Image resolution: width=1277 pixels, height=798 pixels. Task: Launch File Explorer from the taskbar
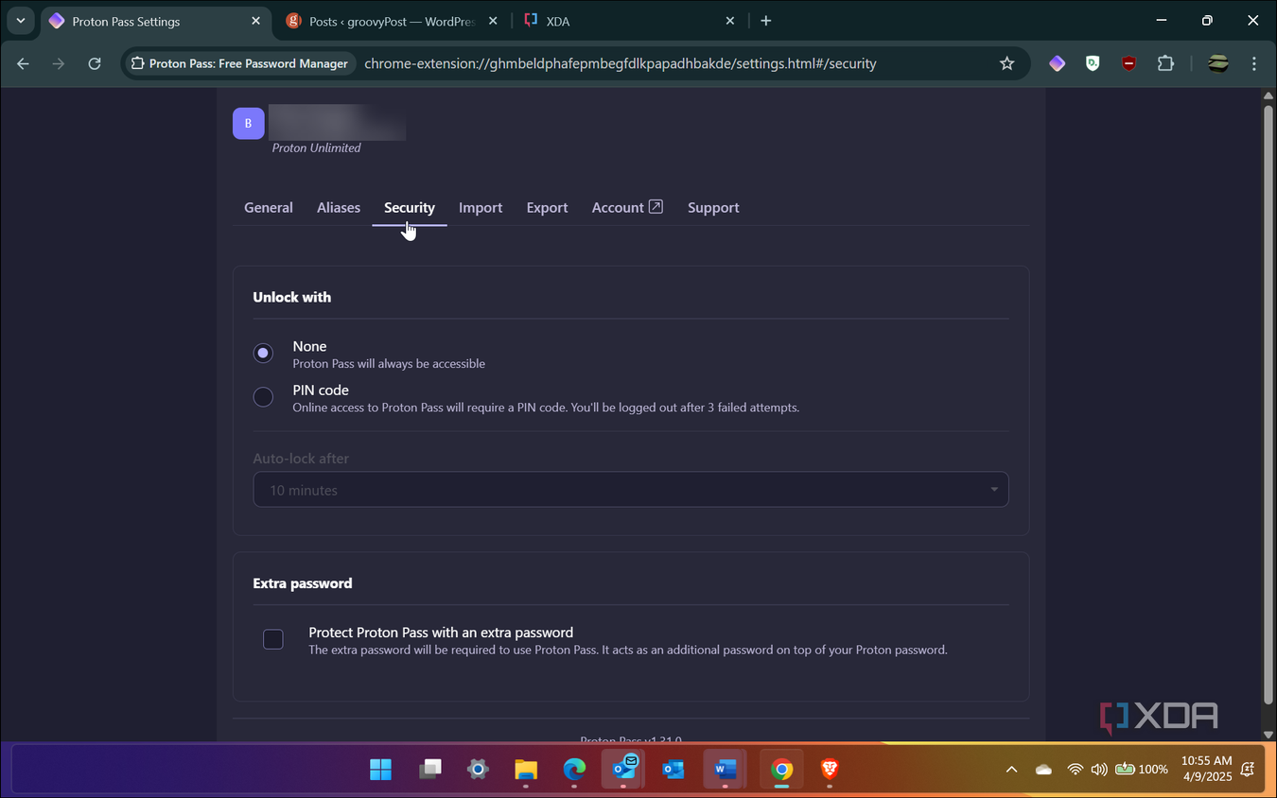tap(526, 770)
